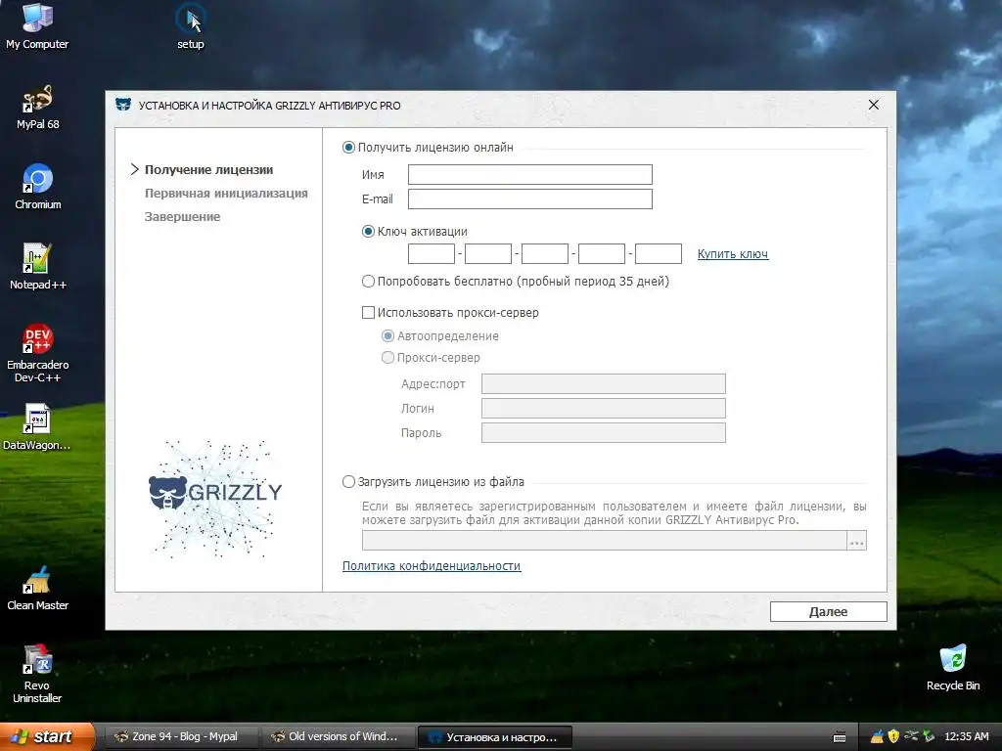Select the Recycle Bin desktop icon

point(953,667)
